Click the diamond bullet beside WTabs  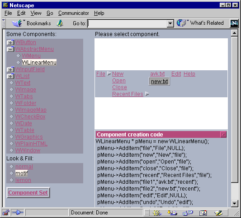pyautogui.click(x=12, y=96)
